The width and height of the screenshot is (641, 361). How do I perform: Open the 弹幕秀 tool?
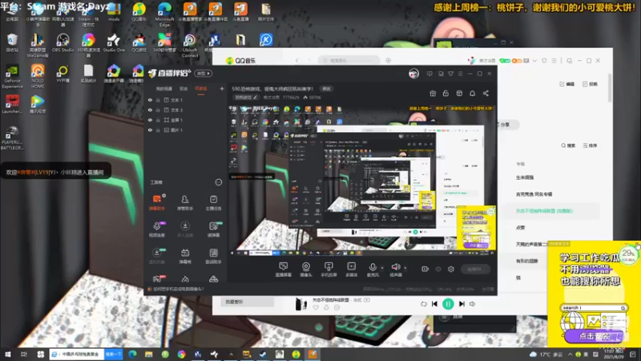[x=185, y=256]
